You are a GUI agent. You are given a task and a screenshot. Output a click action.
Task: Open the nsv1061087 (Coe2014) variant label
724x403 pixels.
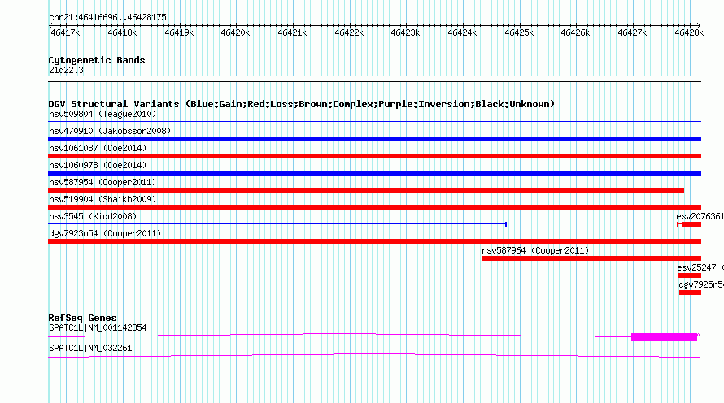98,148
